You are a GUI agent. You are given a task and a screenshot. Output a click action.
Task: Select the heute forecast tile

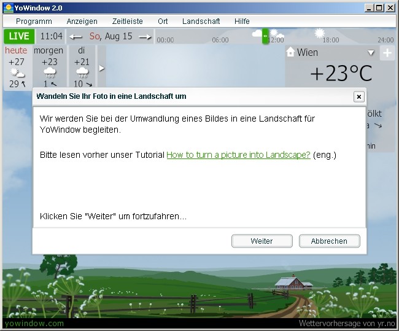coord(17,67)
